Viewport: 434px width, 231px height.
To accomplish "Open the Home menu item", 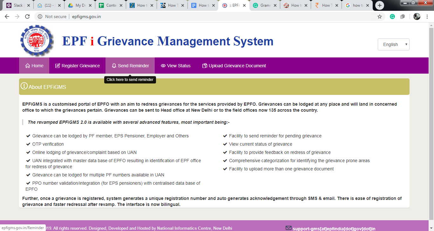I will coord(34,66).
